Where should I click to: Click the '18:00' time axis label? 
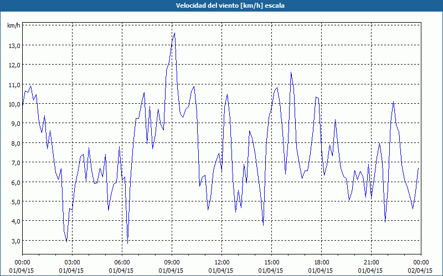coord(322,263)
